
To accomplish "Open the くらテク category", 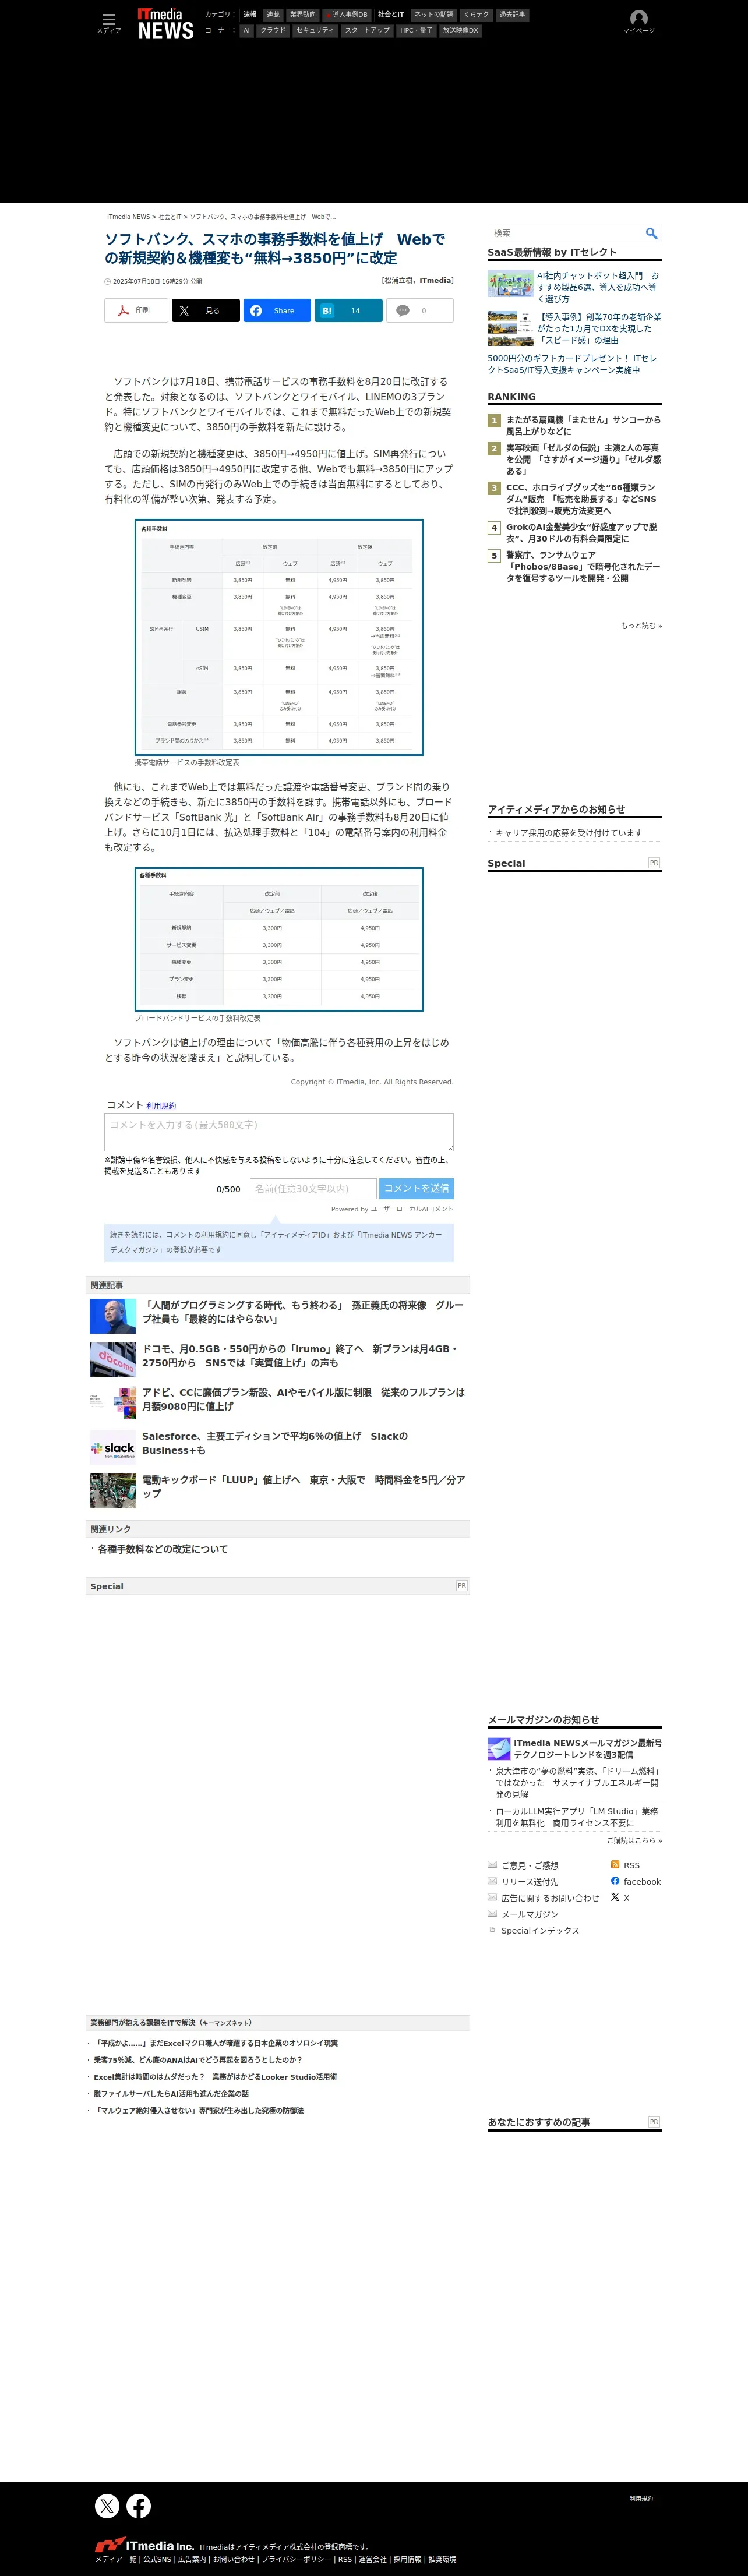I will coord(476,15).
